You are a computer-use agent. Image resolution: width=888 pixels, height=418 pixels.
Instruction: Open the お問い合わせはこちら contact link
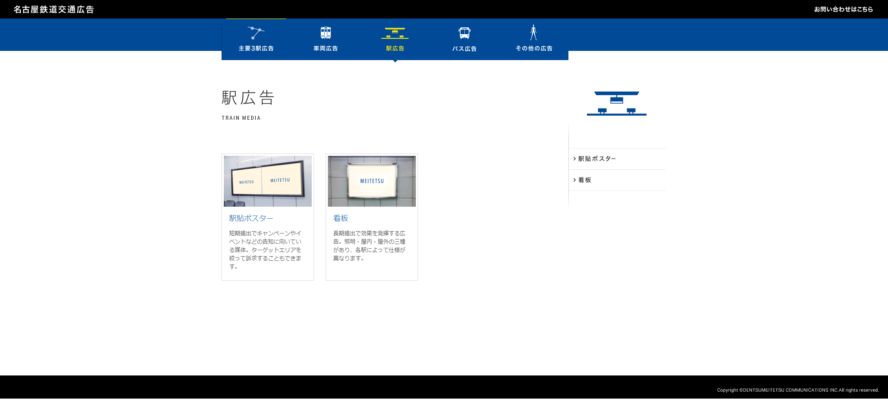coord(843,9)
